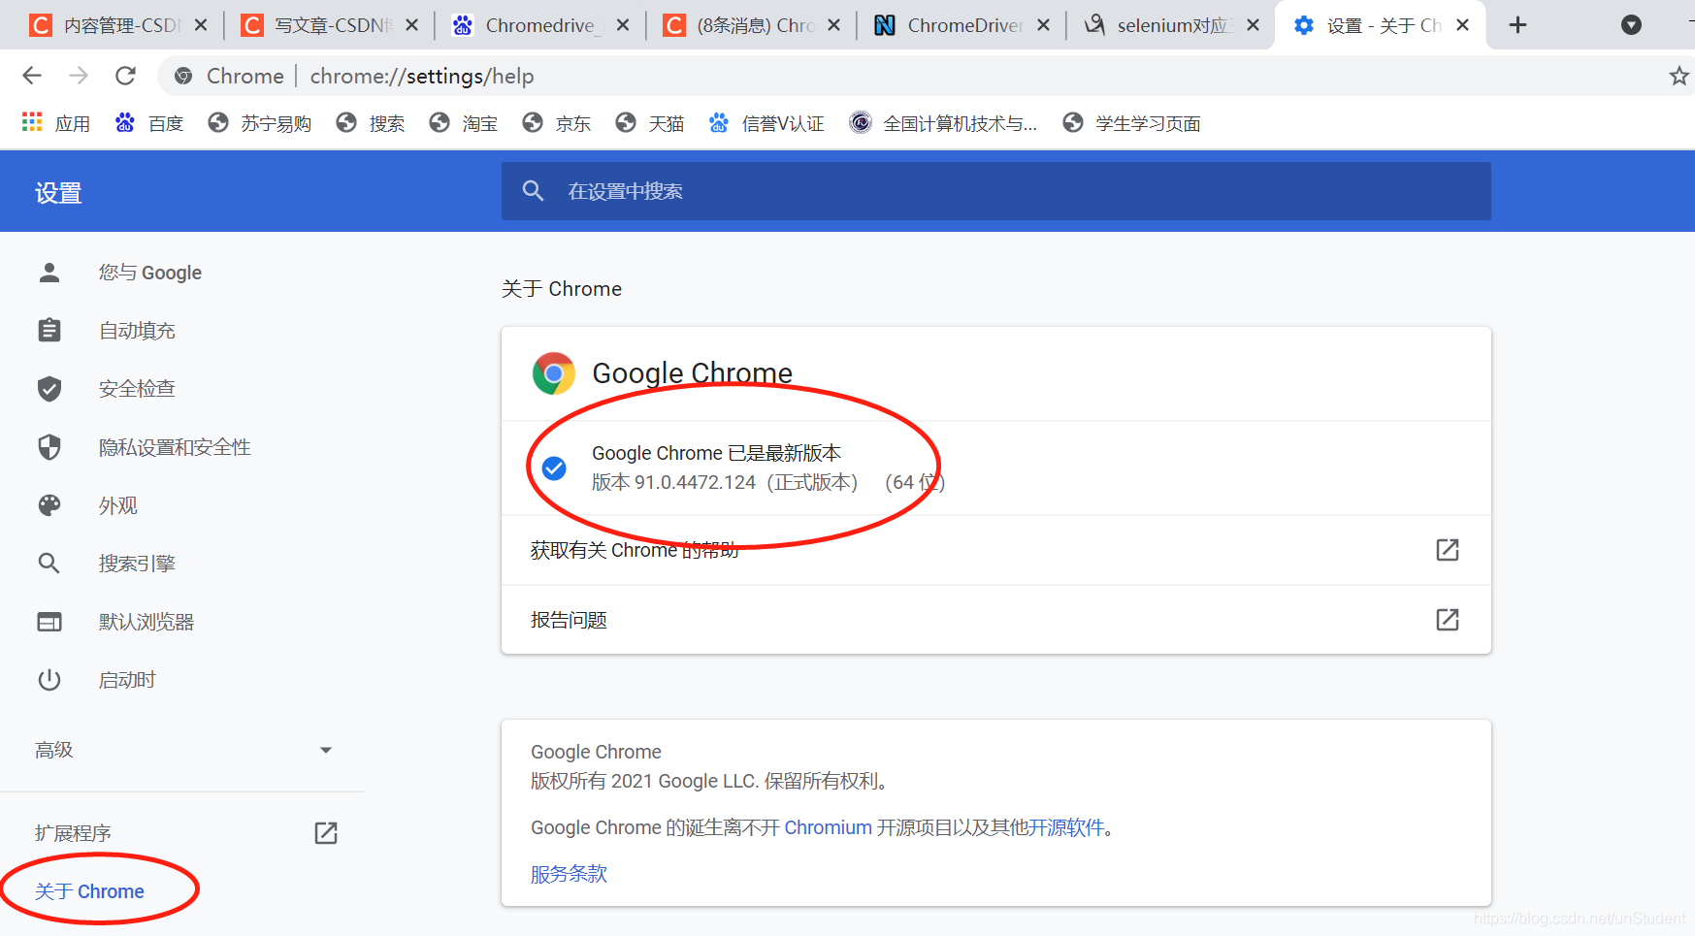Open the 苏宁易购 bookmark

tap(260, 123)
